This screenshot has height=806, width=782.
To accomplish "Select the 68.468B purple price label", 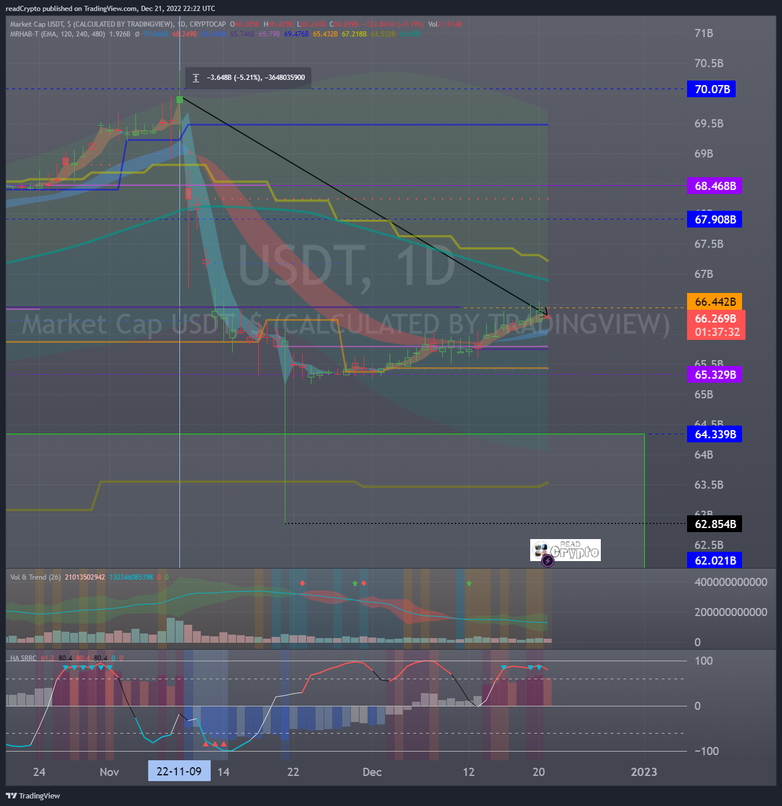I will coord(714,186).
